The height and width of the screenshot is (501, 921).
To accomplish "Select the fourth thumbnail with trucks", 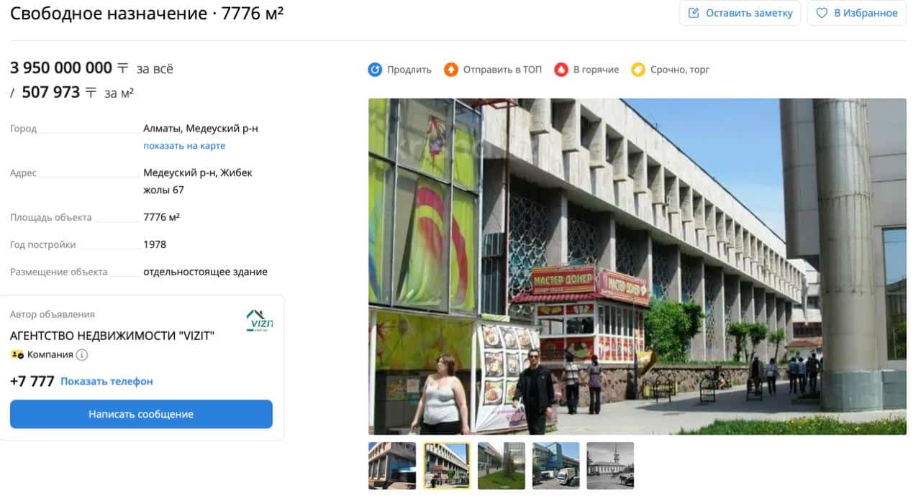I will pos(555,466).
